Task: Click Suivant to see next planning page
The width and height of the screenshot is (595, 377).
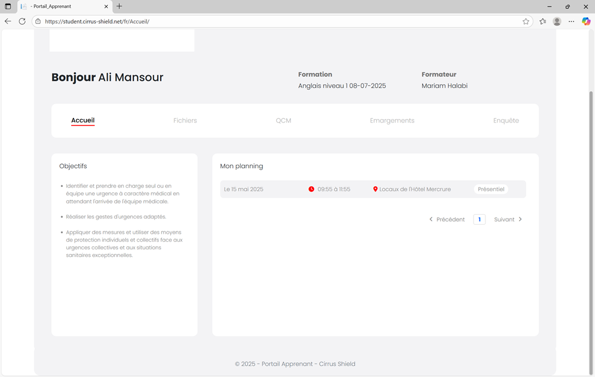Action: 508,220
